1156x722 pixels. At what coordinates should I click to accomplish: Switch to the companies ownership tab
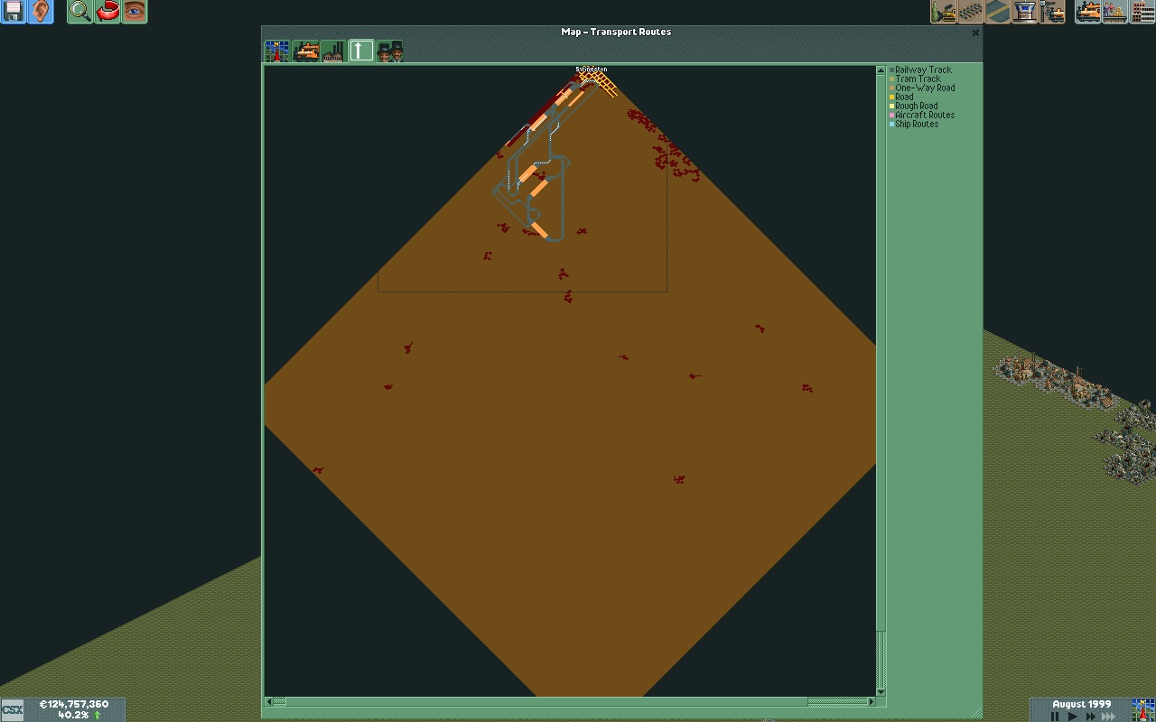point(389,51)
